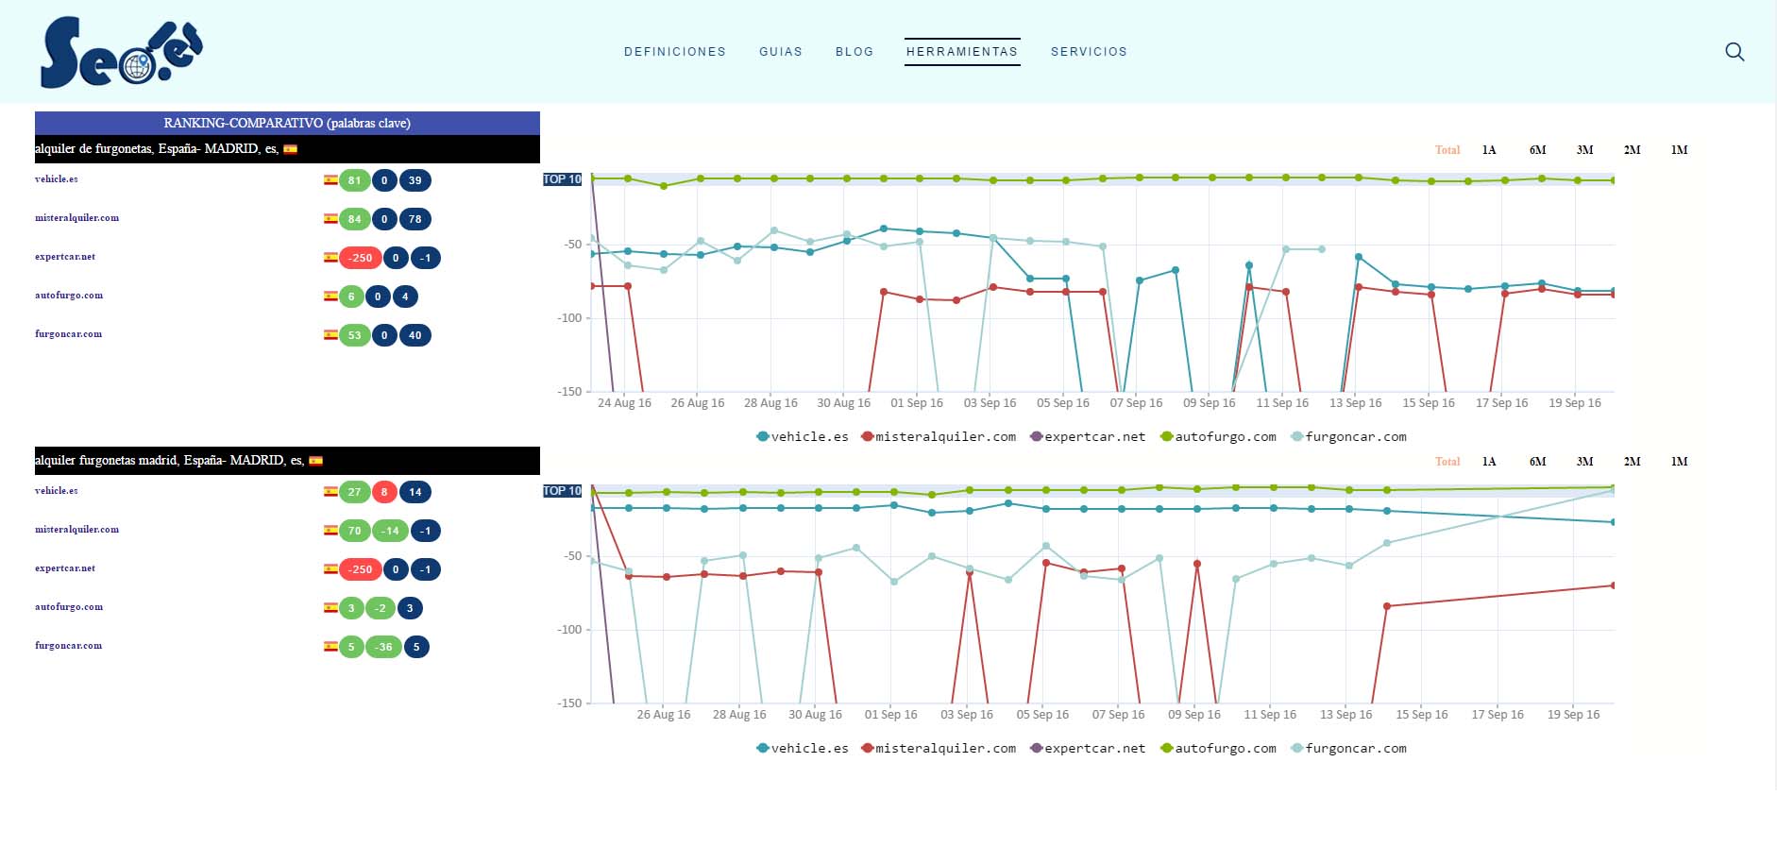Select Total range on first chart
This screenshot has width=1777, height=864.
[x=1447, y=150]
